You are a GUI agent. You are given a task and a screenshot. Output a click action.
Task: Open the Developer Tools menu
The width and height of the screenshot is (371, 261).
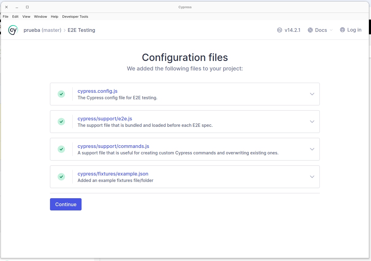[75, 17]
